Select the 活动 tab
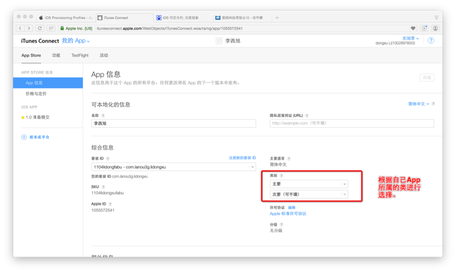 (x=104, y=55)
